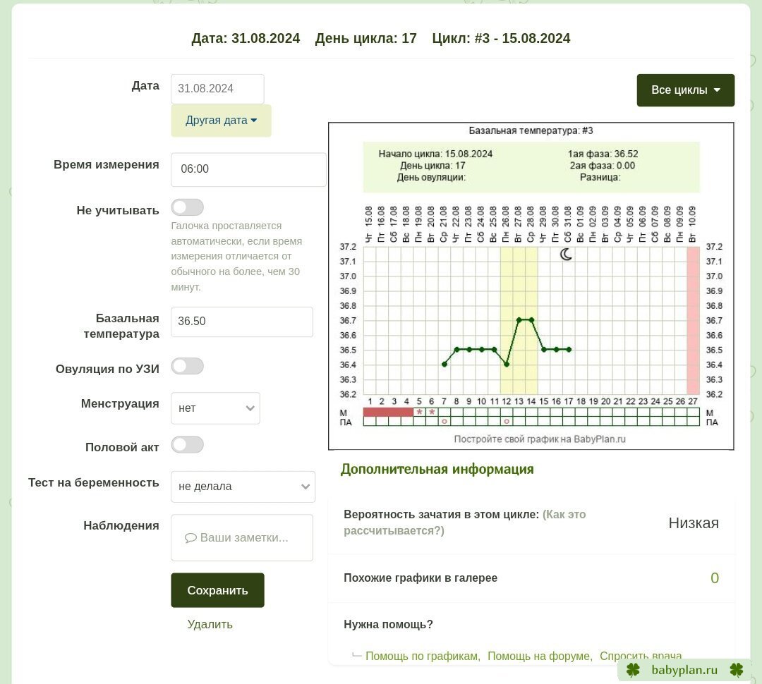This screenshot has width=762, height=684.
Task: Click the pink column at cycle day 27
Action: pyautogui.click(x=693, y=321)
